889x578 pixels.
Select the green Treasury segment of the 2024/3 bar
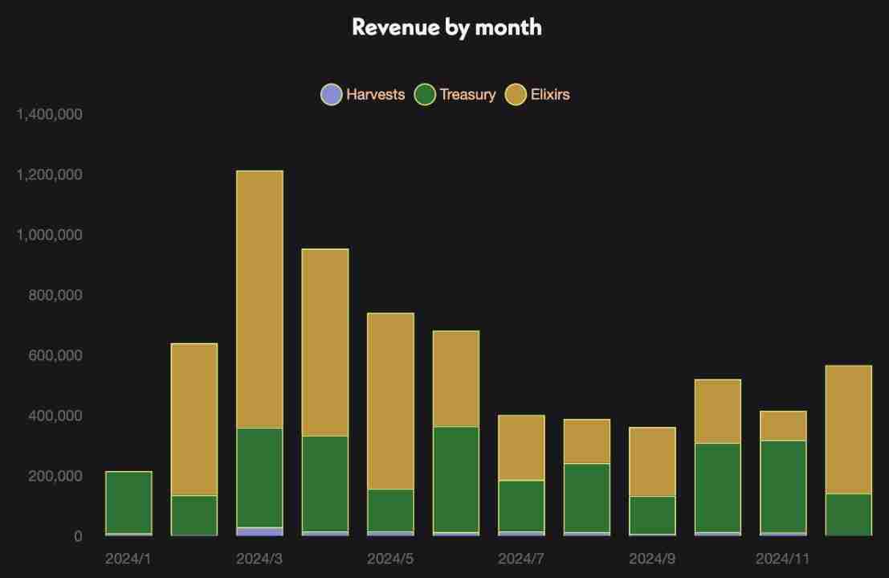(259, 478)
